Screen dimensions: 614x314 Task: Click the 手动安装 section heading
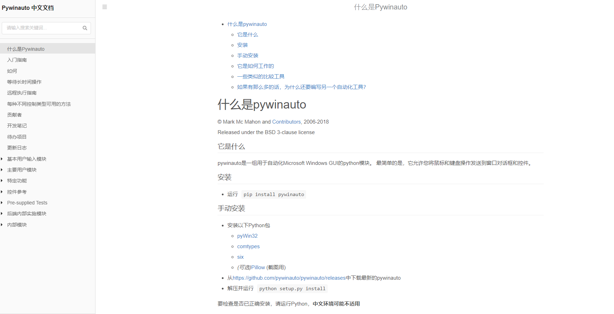pyautogui.click(x=231, y=208)
